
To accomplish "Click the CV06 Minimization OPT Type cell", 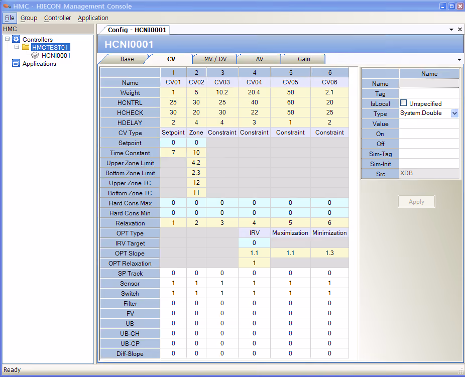I will 329,232.
